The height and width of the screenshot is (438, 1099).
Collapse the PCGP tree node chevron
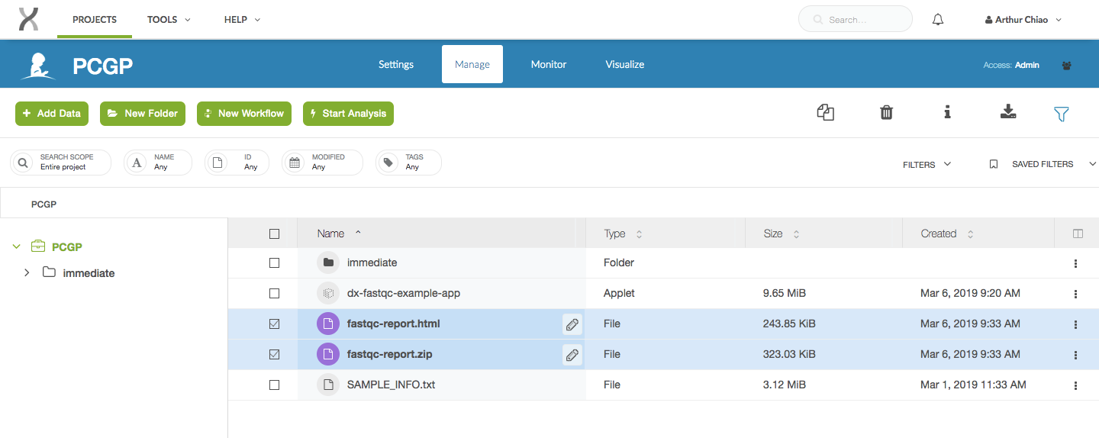pos(16,246)
